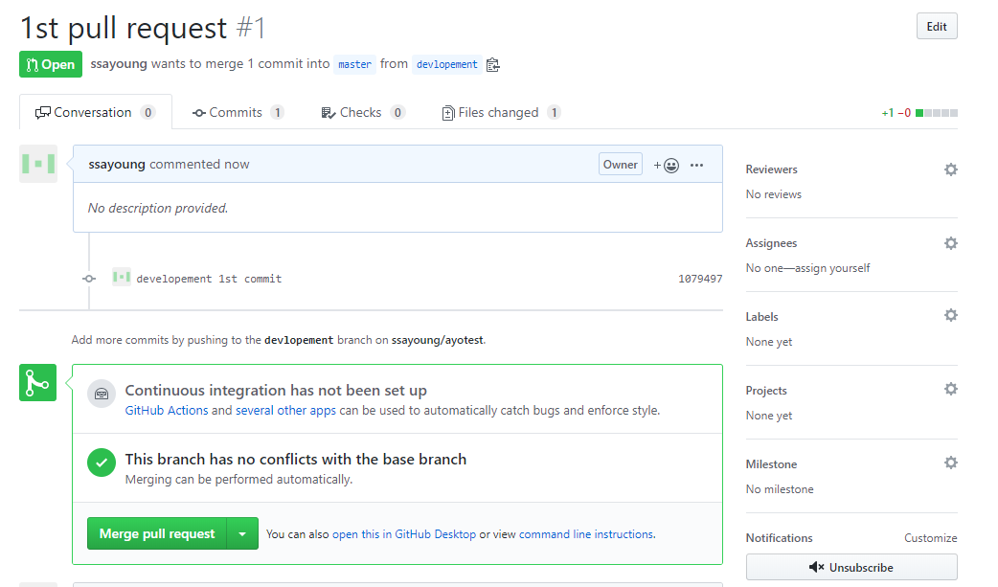998x587 pixels.
Task: Click the Commits tab commit icon
Action: click(198, 113)
